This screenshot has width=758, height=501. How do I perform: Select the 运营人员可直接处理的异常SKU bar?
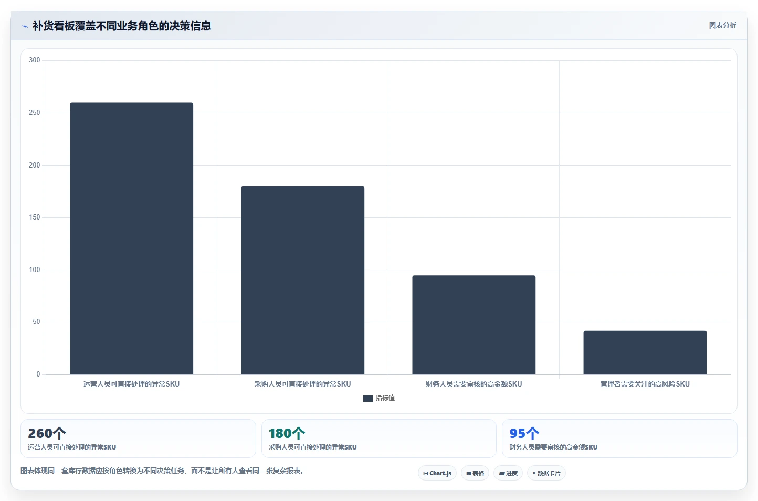click(132, 238)
